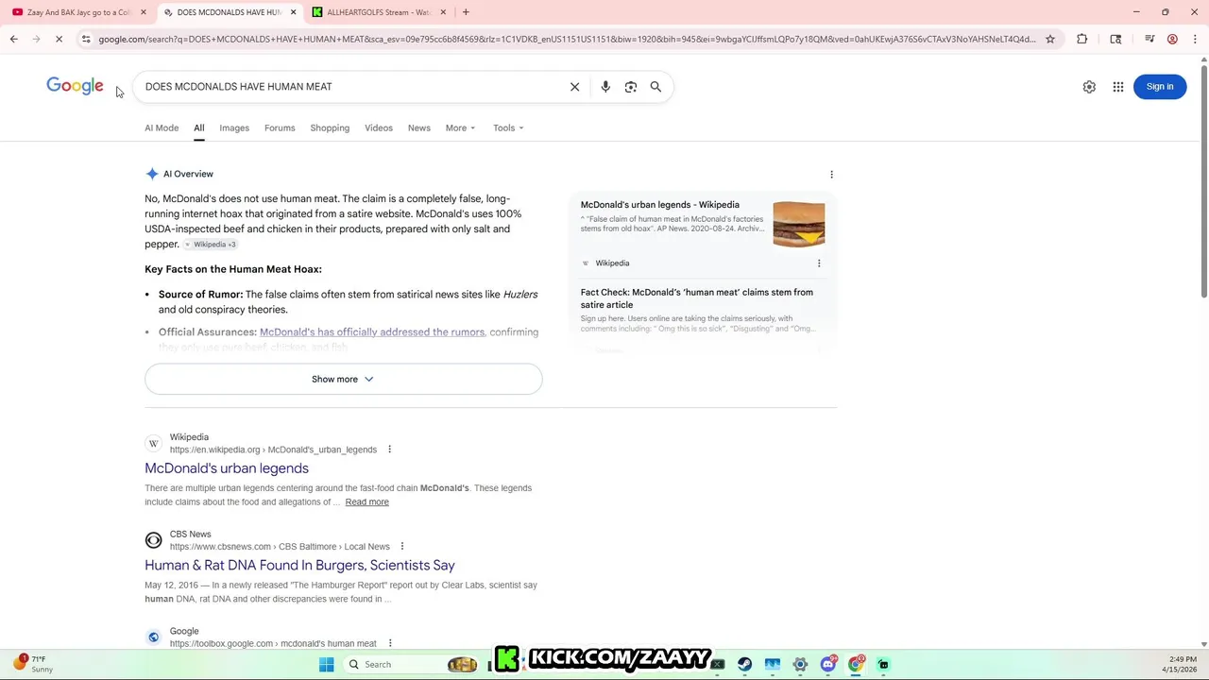Screen dimensions: 1209x680
Task: Follow McDonald's has officially addressed the rumors link
Action: 372,332
